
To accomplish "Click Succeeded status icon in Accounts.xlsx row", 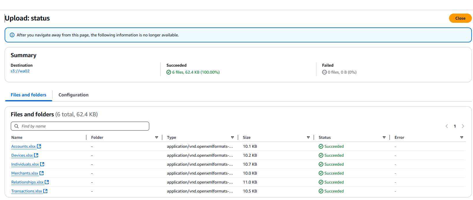I will pyautogui.click(x=321, y=146).
